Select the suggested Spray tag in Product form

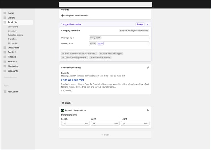point(100,43)
